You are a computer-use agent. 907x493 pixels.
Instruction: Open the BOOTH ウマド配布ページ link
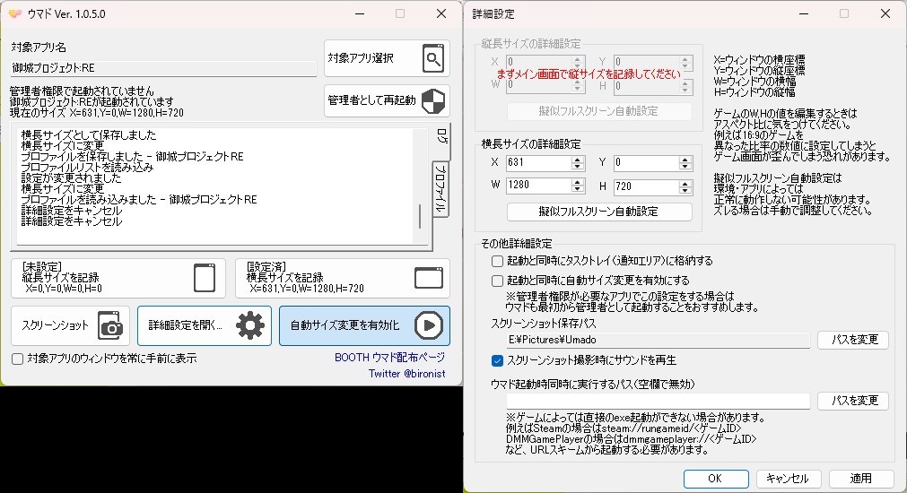click(389, 358)
